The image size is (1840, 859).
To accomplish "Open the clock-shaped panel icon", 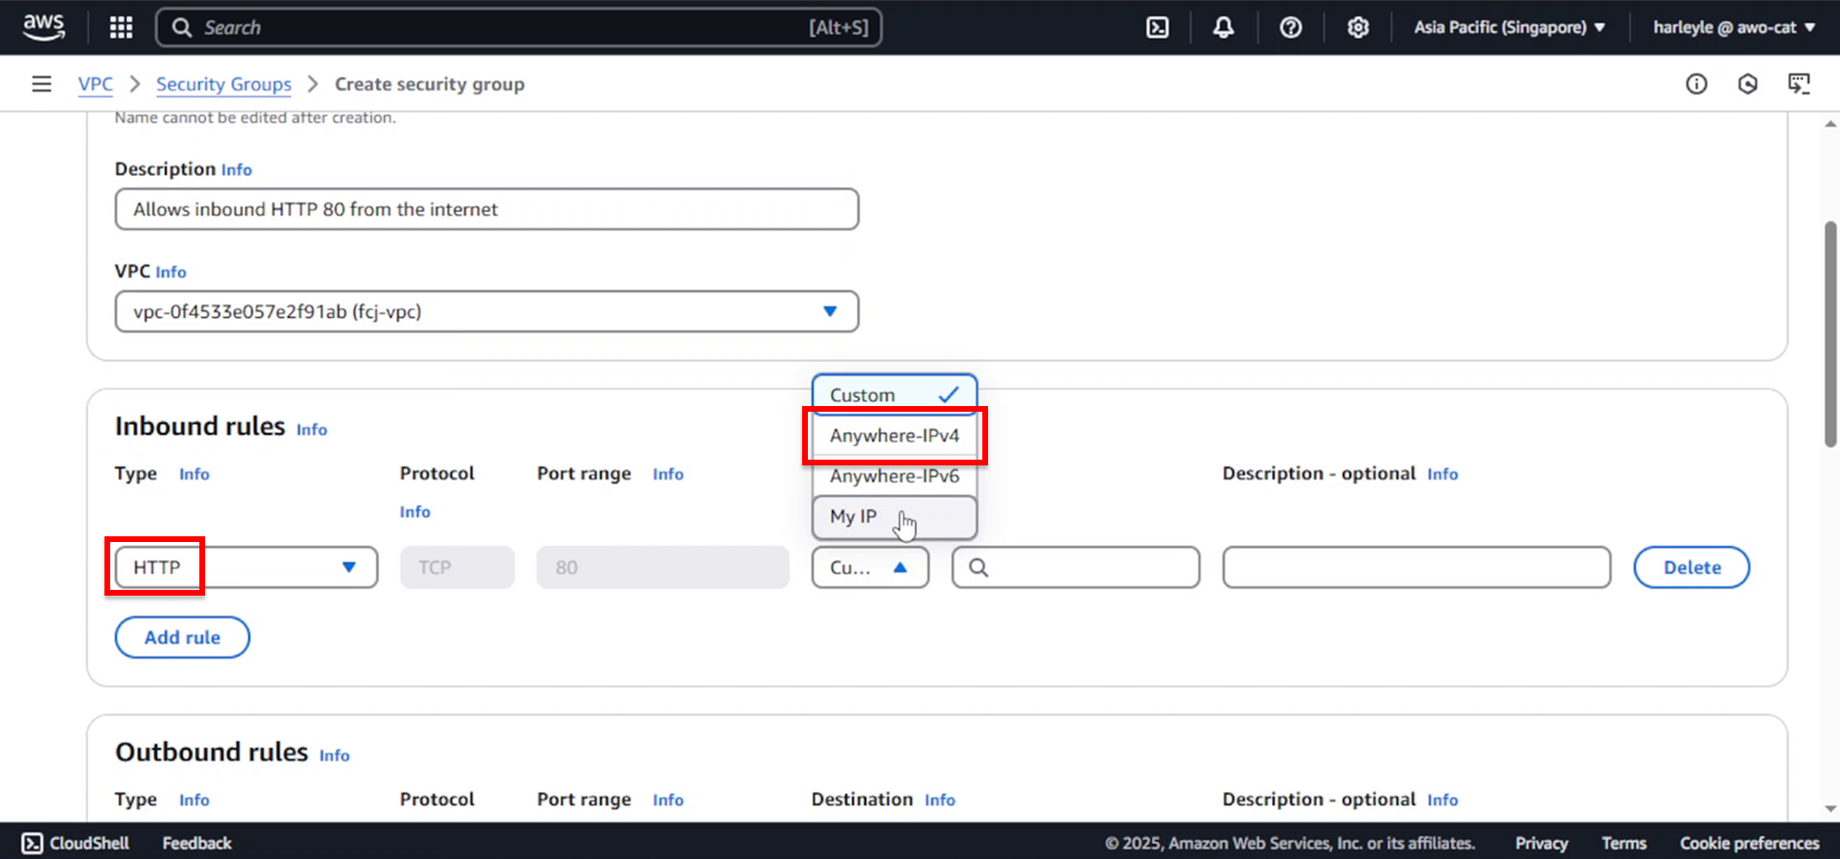I will pos(1748,84).
